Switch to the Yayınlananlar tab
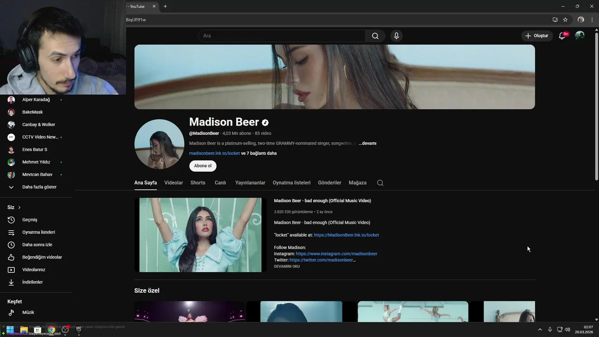This screenshot has height=337, width=599. pyautogui.click(x=250, y=183)
